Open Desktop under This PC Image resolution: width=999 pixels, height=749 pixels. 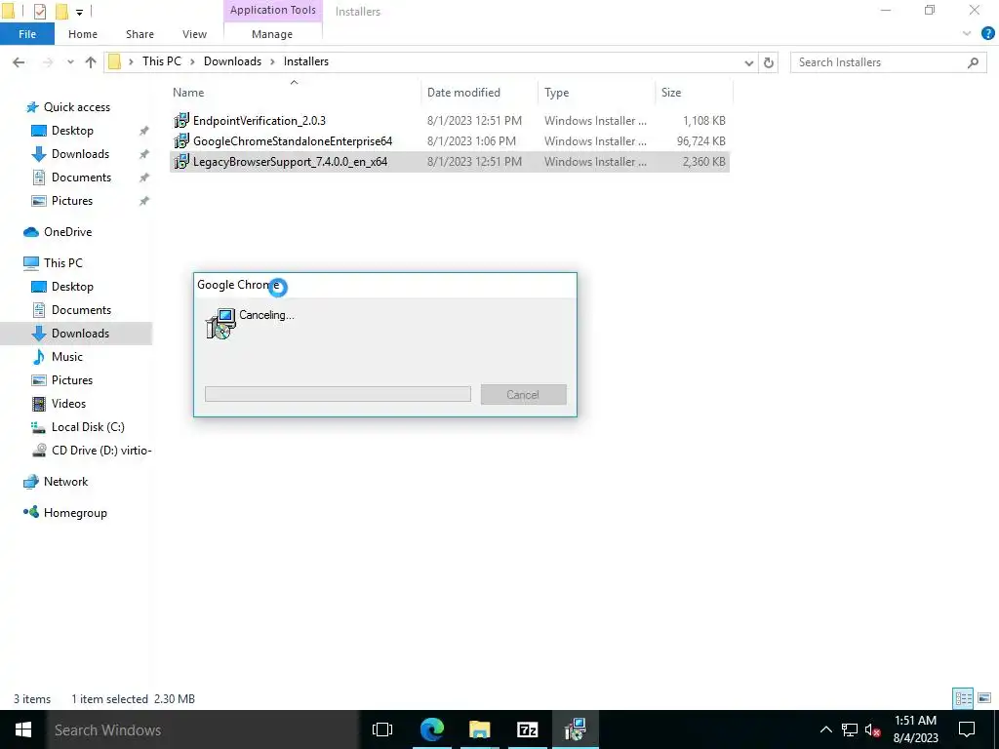[72, 287]
